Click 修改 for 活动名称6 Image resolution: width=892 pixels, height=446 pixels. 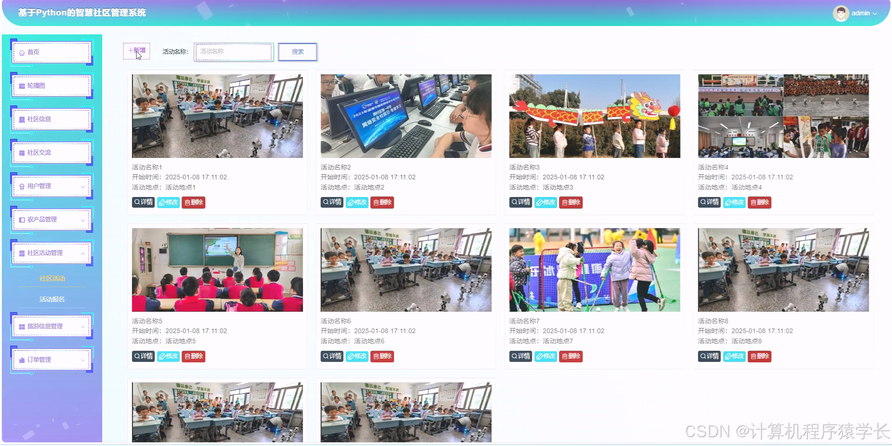click(x=357, y=356)
